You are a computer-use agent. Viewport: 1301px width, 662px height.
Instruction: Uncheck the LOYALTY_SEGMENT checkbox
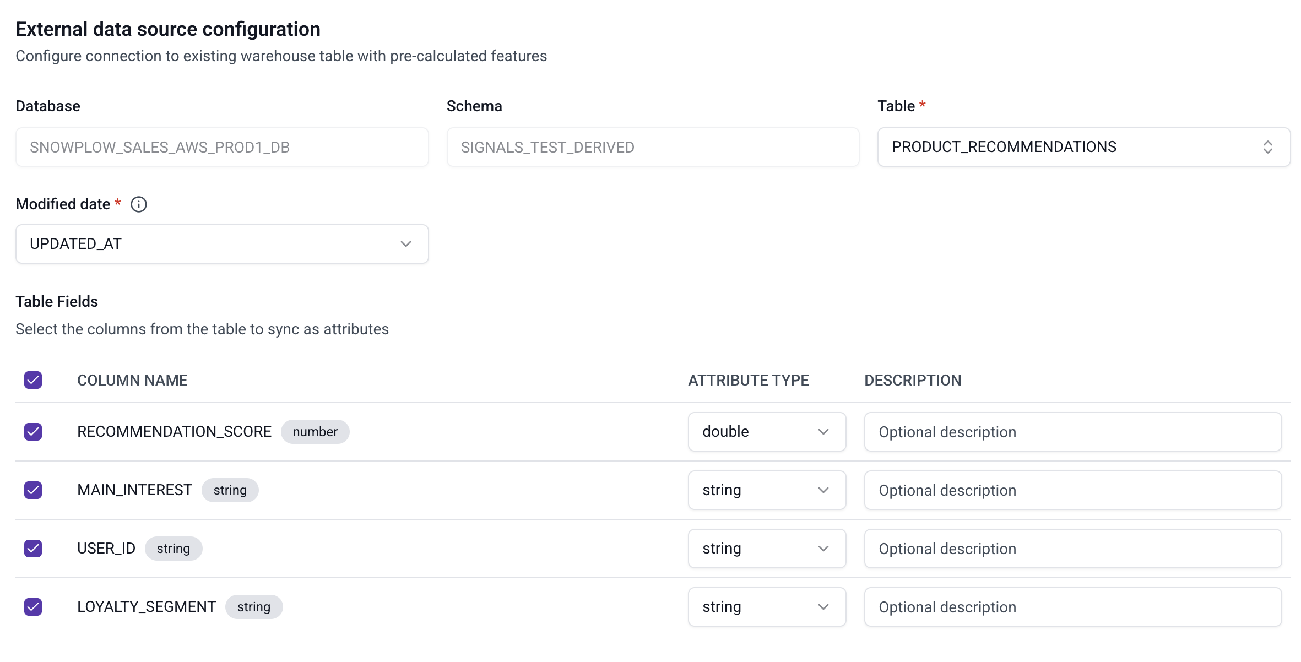33,607
